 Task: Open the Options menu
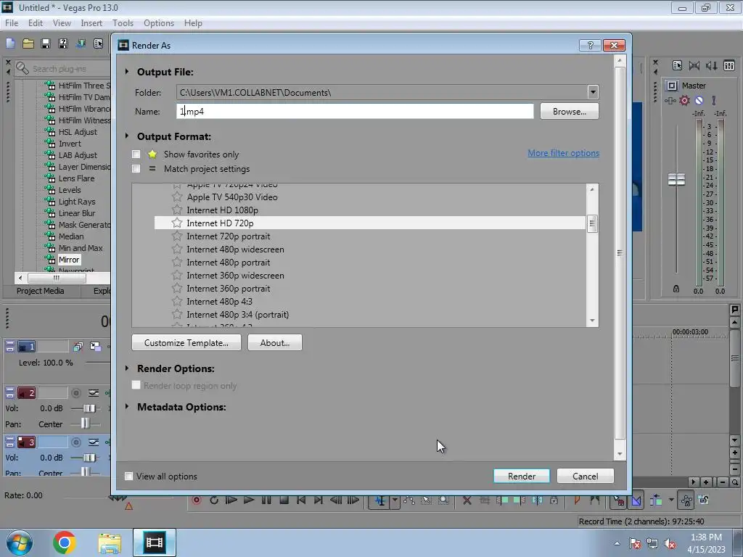pos(159,22)
